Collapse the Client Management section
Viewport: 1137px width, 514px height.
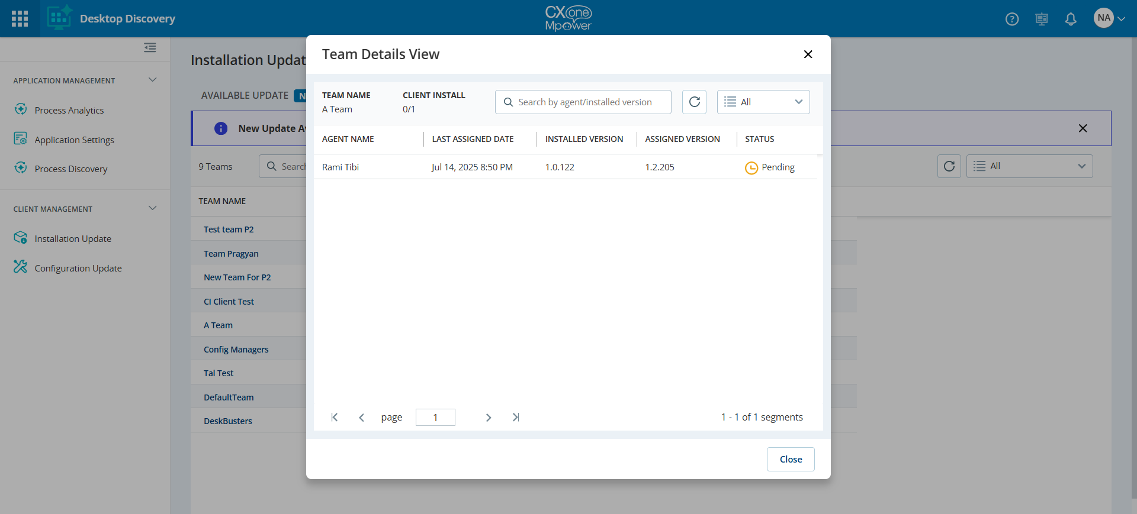pyautogui.click(x=152, y=208)
